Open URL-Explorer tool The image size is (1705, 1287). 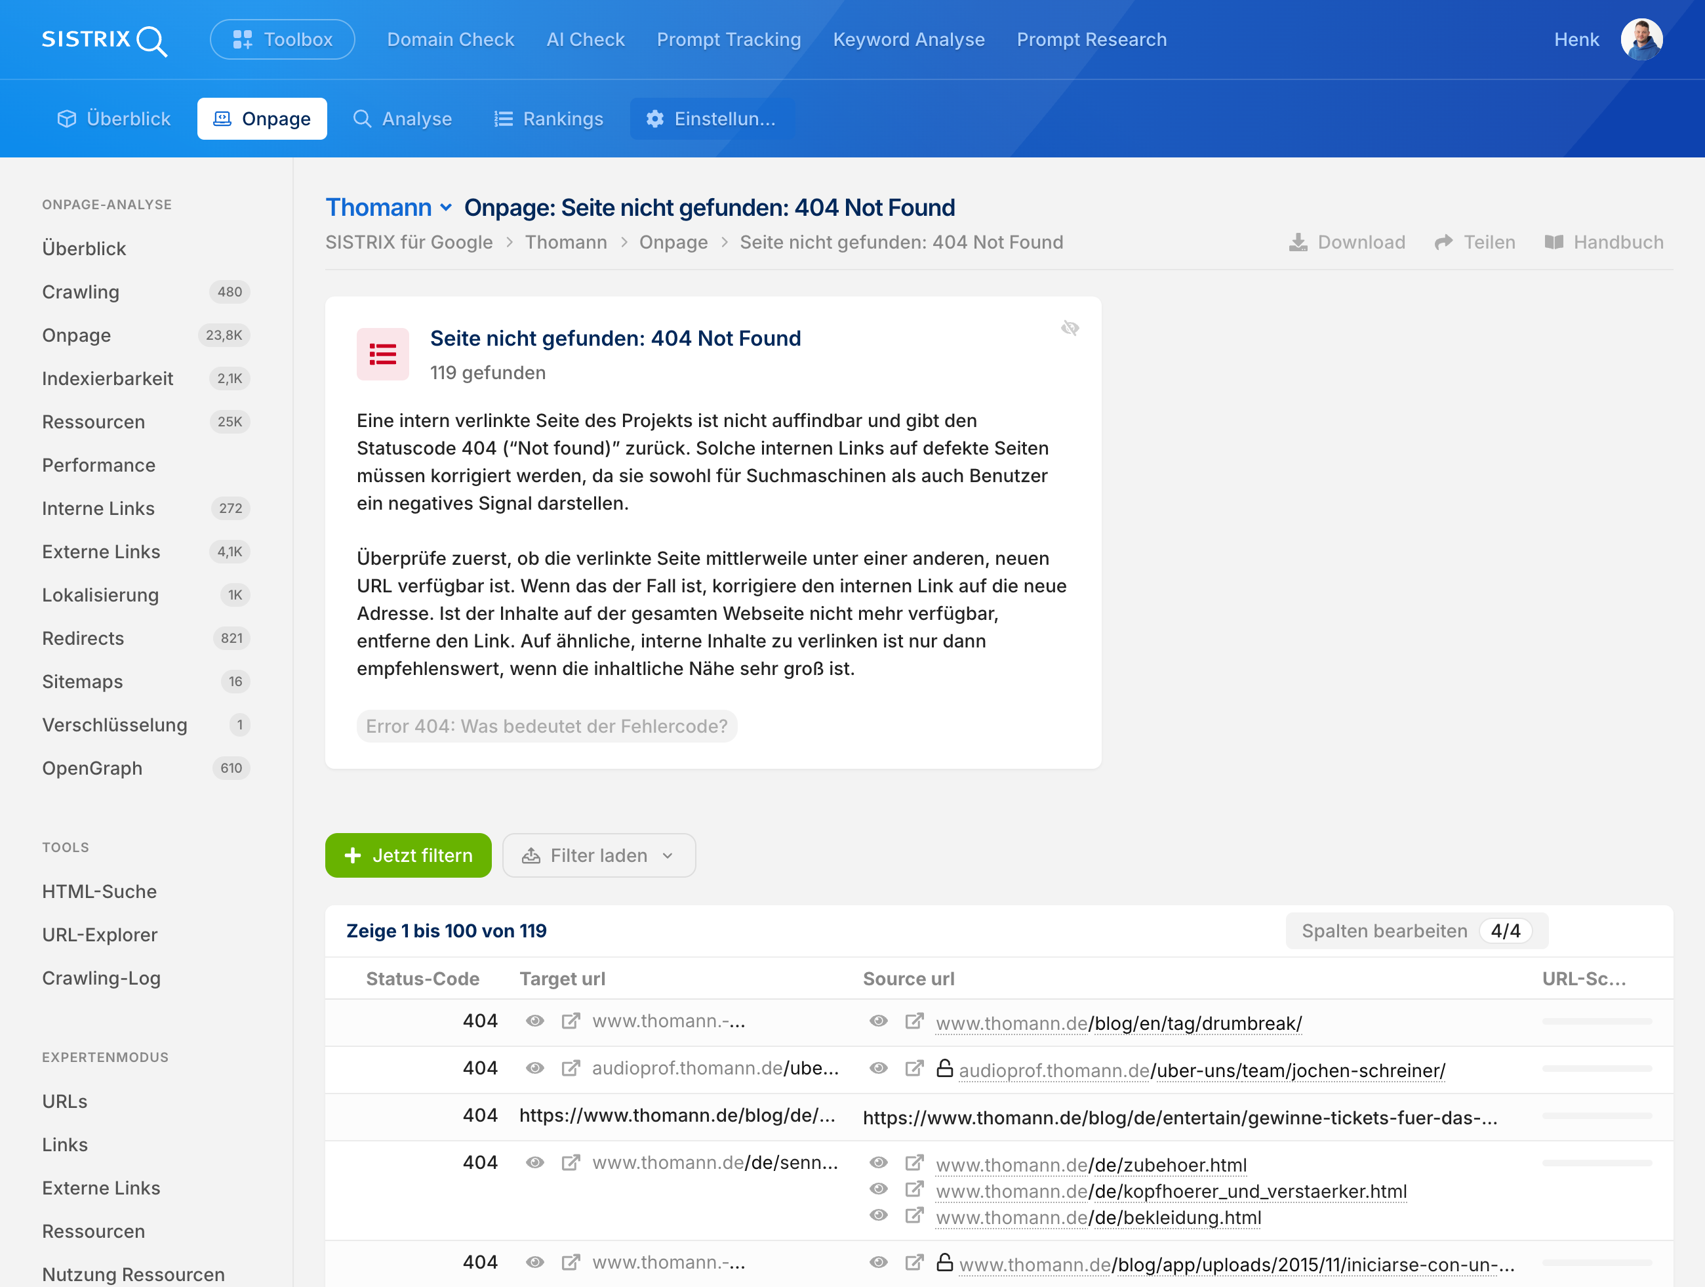click(100, 935)
